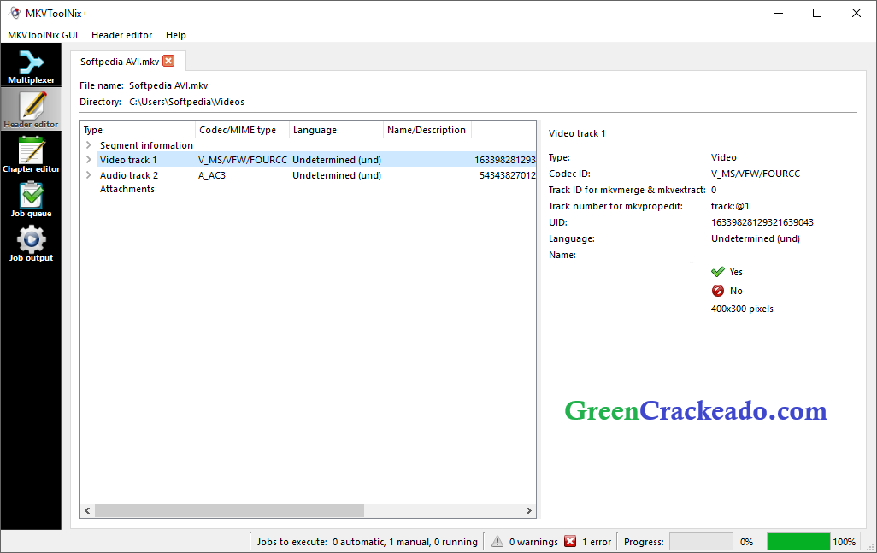Switch to the Multiplexer tool
Image resolution: width=877 pixels, height=553 pixels.
[31, 66]
